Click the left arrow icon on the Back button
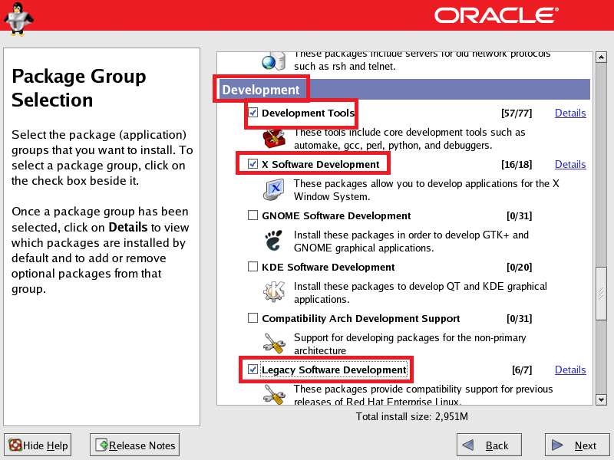This screenshot has height=460, width=614. 468,445
